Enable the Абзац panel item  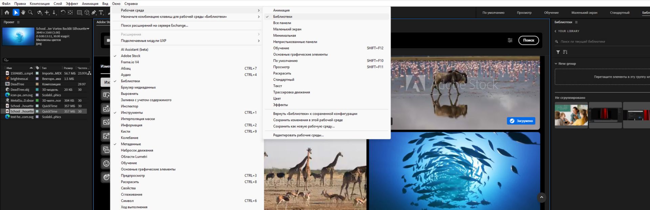tap(126, 68)
